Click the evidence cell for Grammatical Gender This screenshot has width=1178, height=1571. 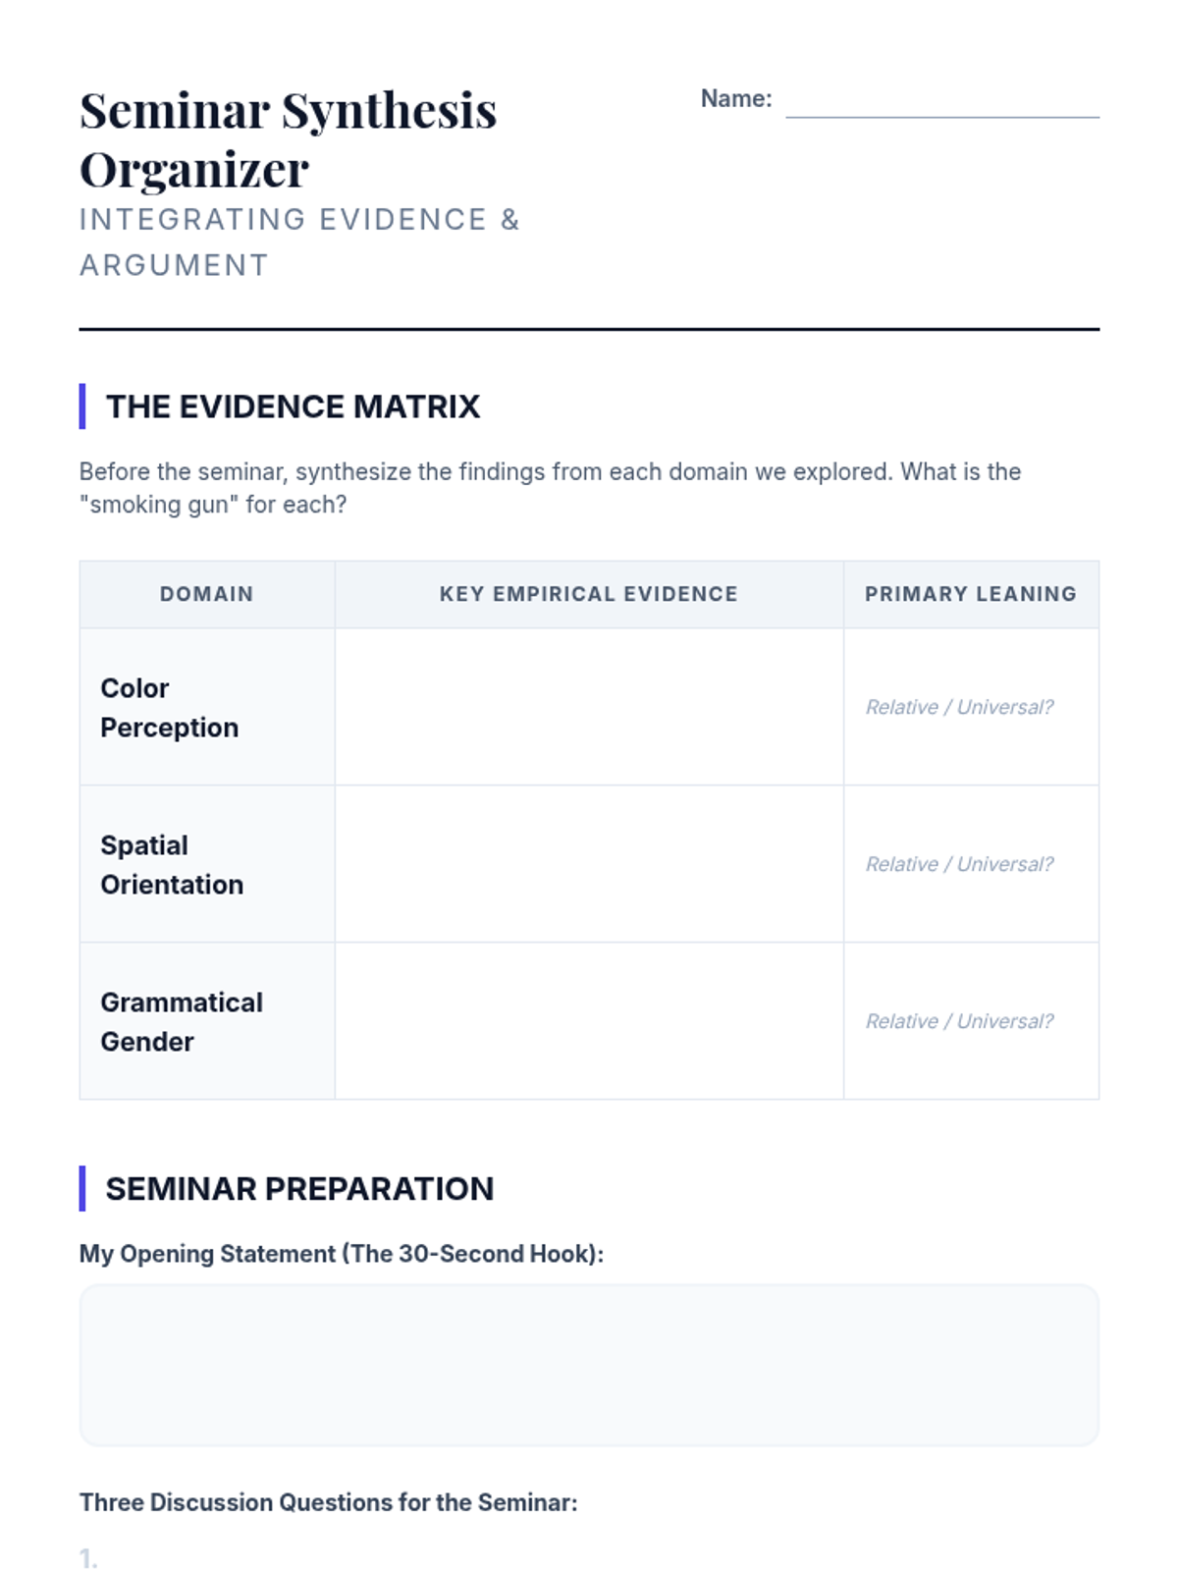pos(588,1021)
